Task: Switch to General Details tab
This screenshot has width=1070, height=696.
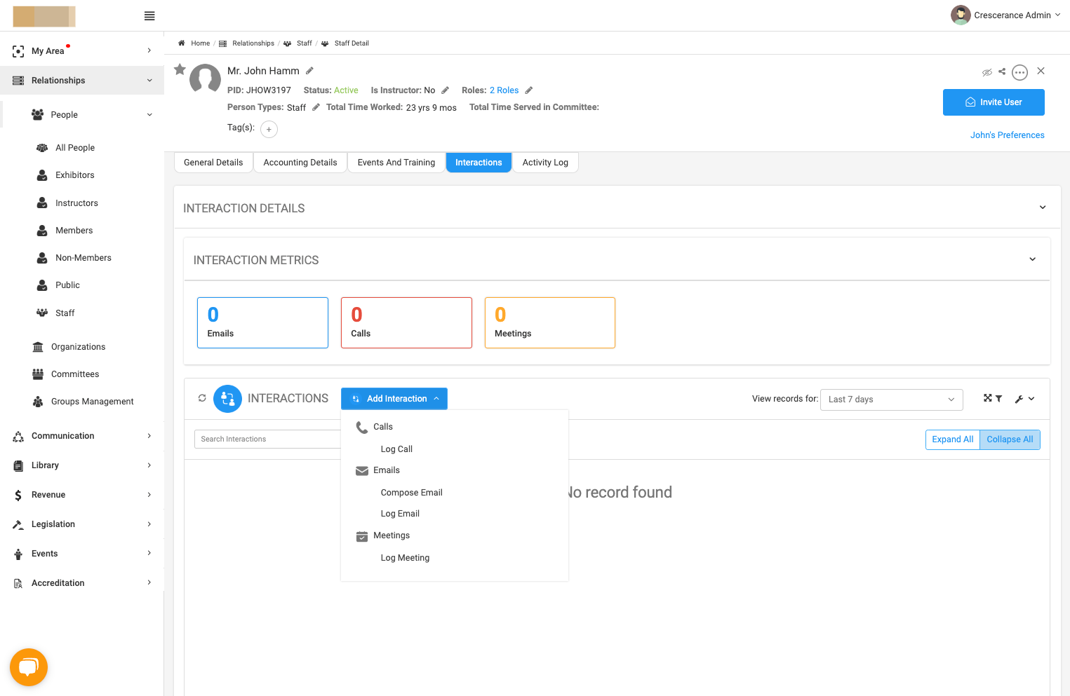Action: (213, 163)
